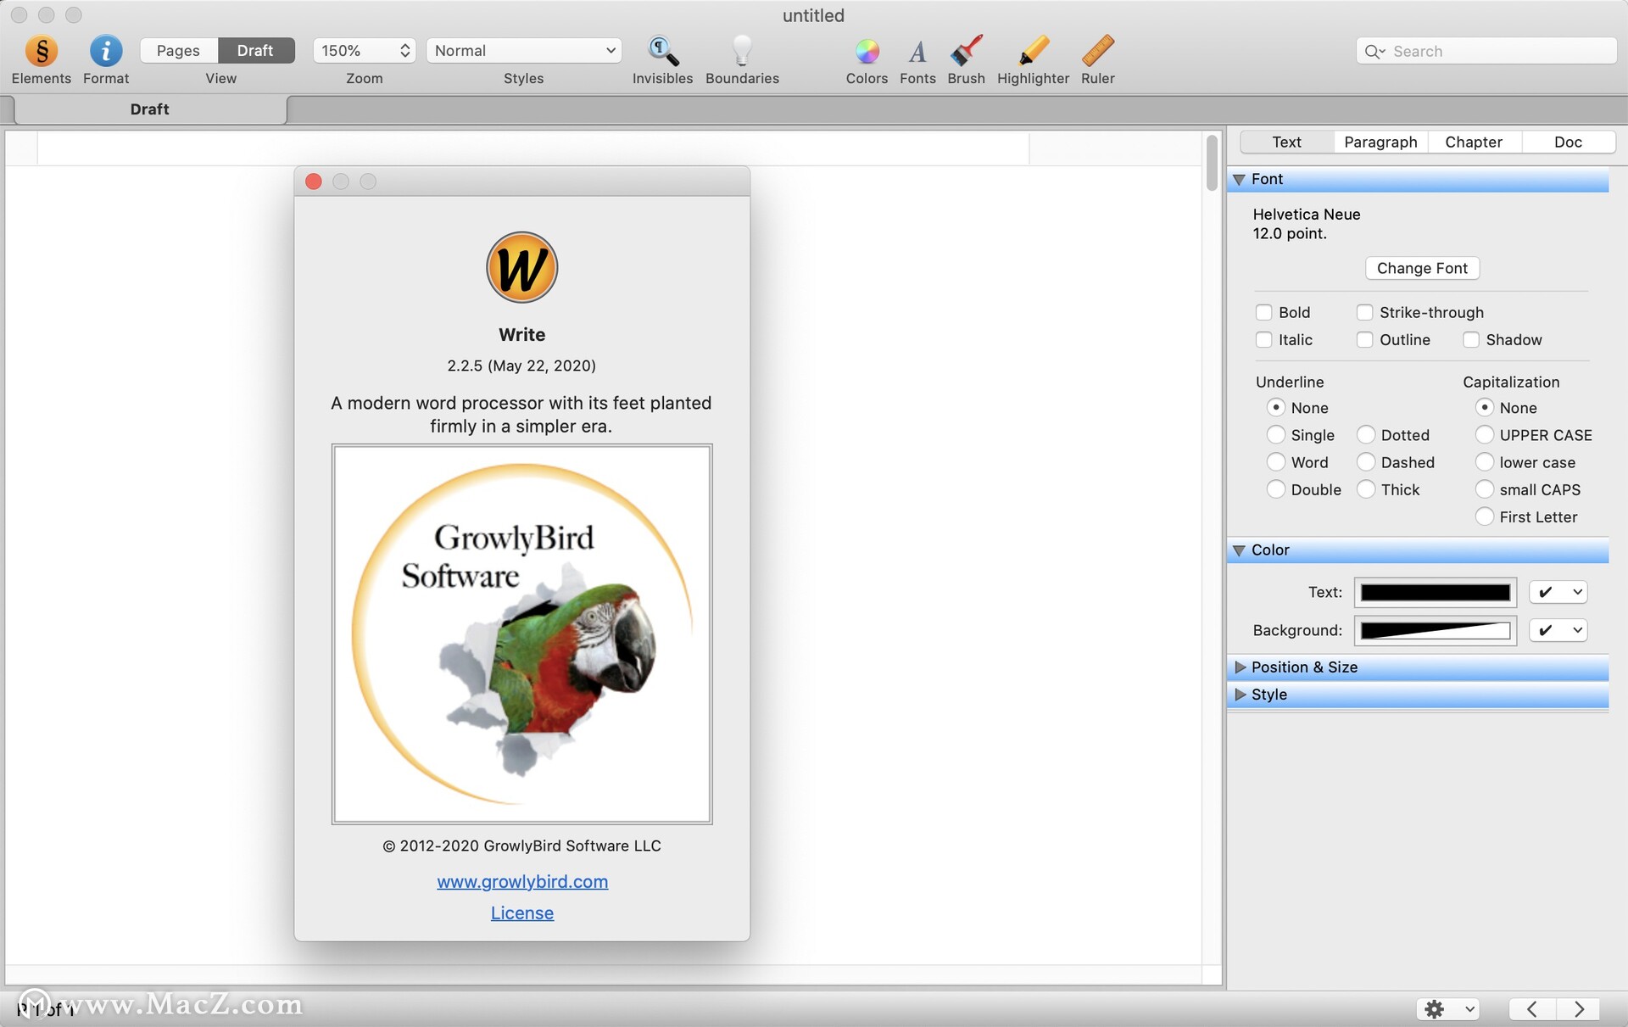The width and height of the screenshot is (1628, 1027).
Task: Click the Change Font button
Action: coord(1422,268)
